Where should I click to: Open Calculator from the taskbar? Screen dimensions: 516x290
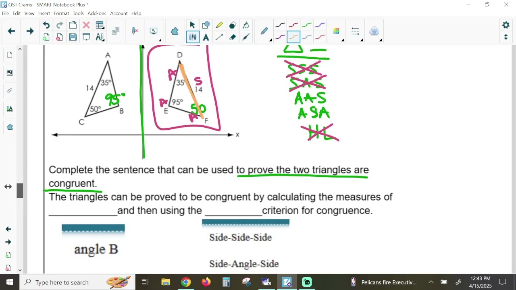tap(226, 282)
